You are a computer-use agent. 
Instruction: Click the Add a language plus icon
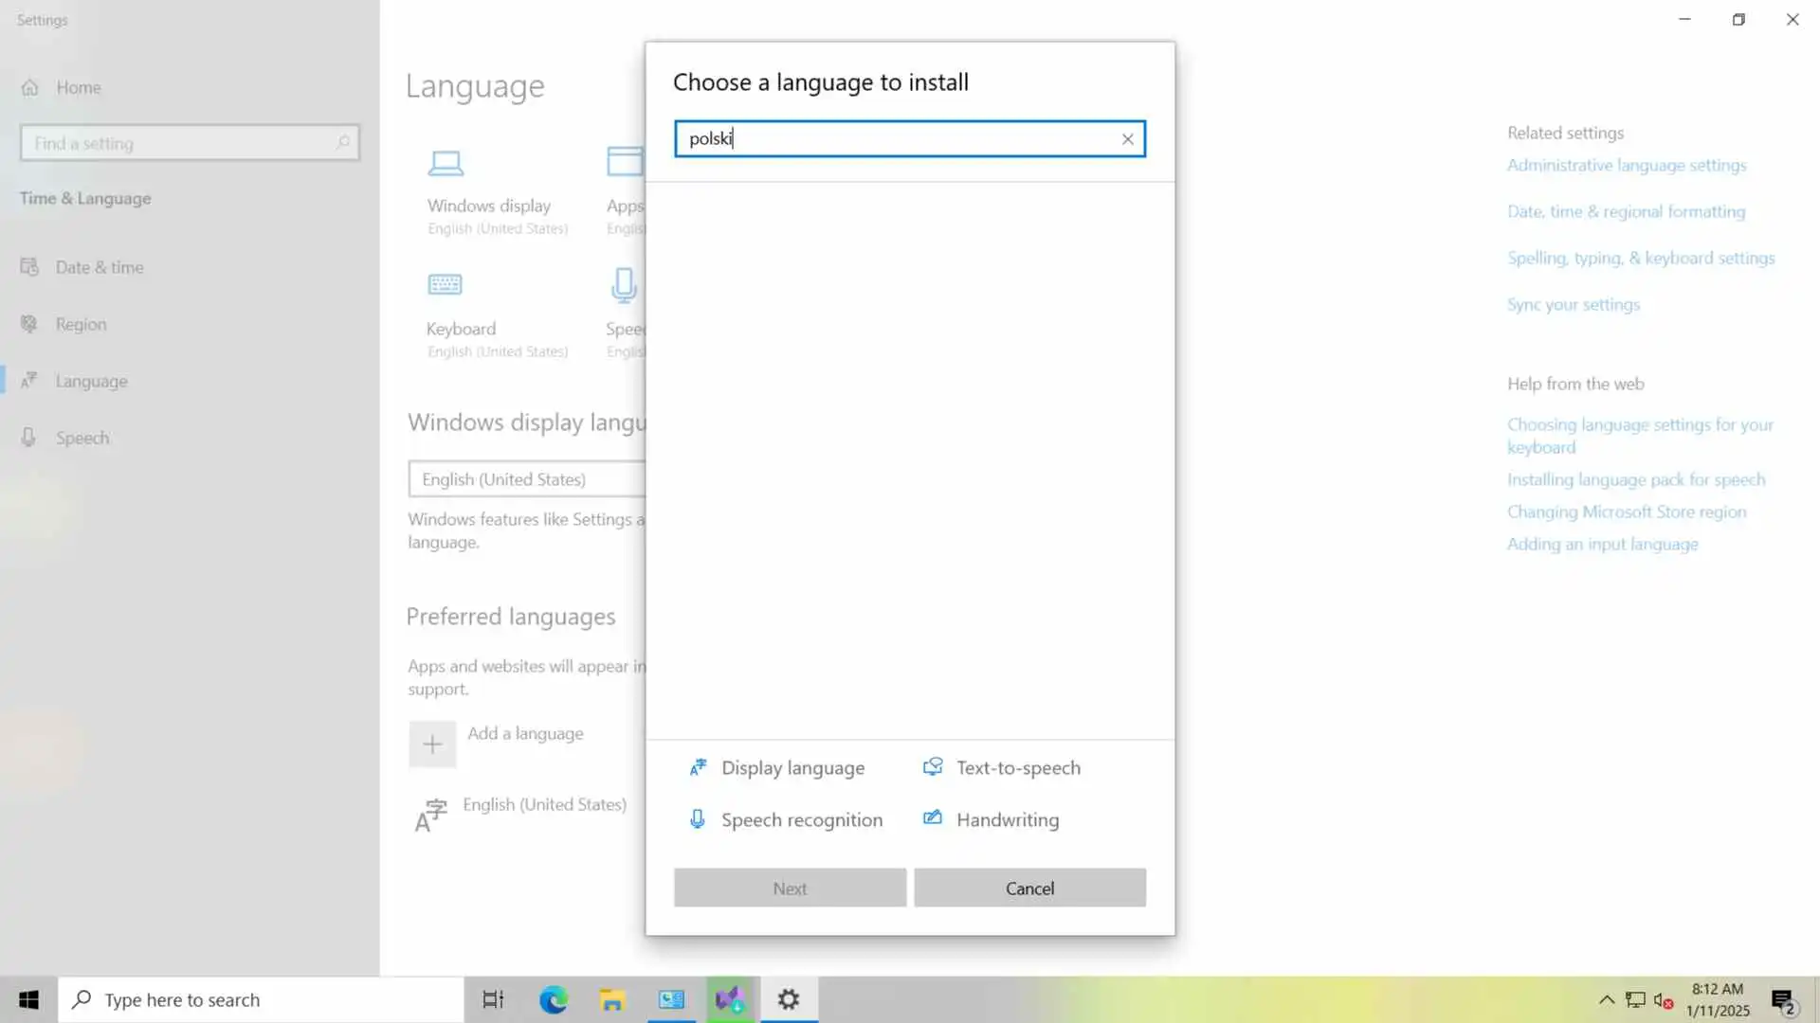click(432, 745)
